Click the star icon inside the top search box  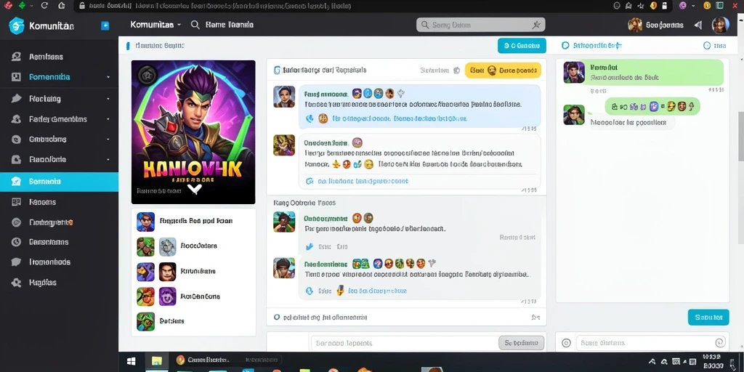(537, 25)
